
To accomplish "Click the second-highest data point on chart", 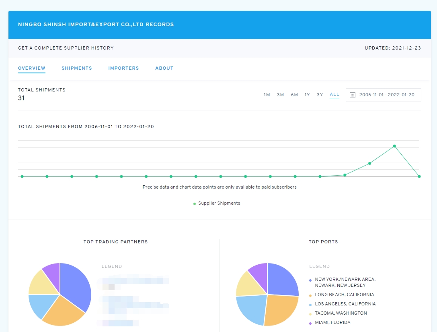I will (x=369, y=163).
